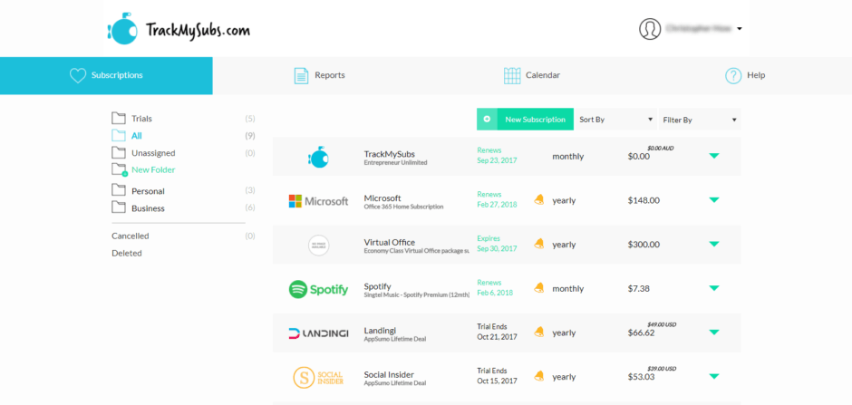Click the Social Insider logo thumbnail
852x405 pixels.
click(x=318, y=377)
